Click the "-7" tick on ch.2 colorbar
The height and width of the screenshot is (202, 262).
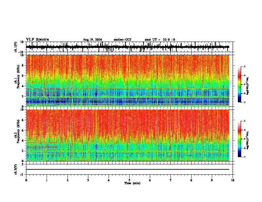tap(244, 157)
